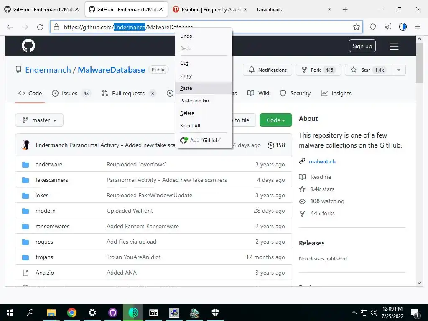
Task: Open the Star list dropdown arrow
Action: click(x=398, y=70)
